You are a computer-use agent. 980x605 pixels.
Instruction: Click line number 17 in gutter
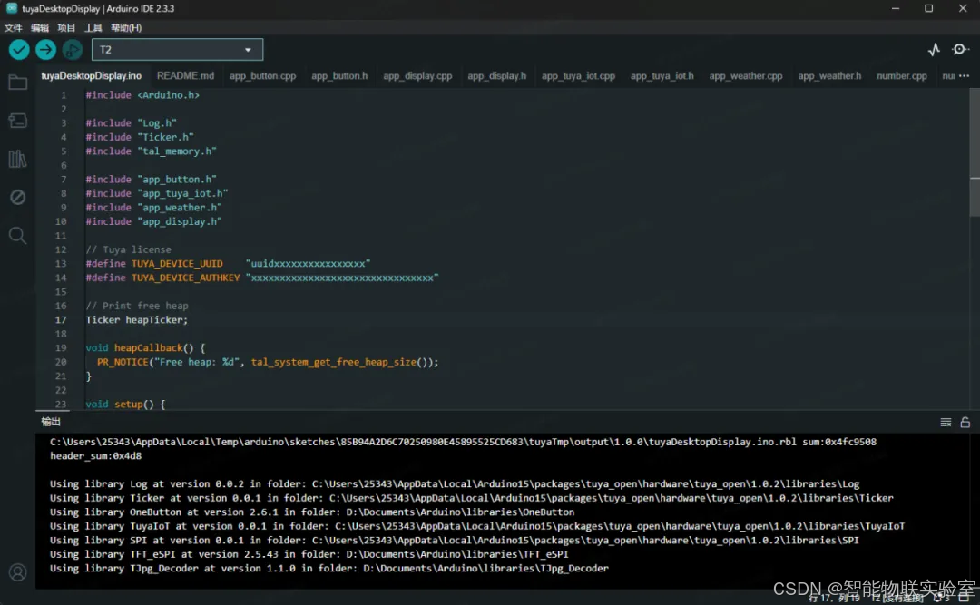61,319
